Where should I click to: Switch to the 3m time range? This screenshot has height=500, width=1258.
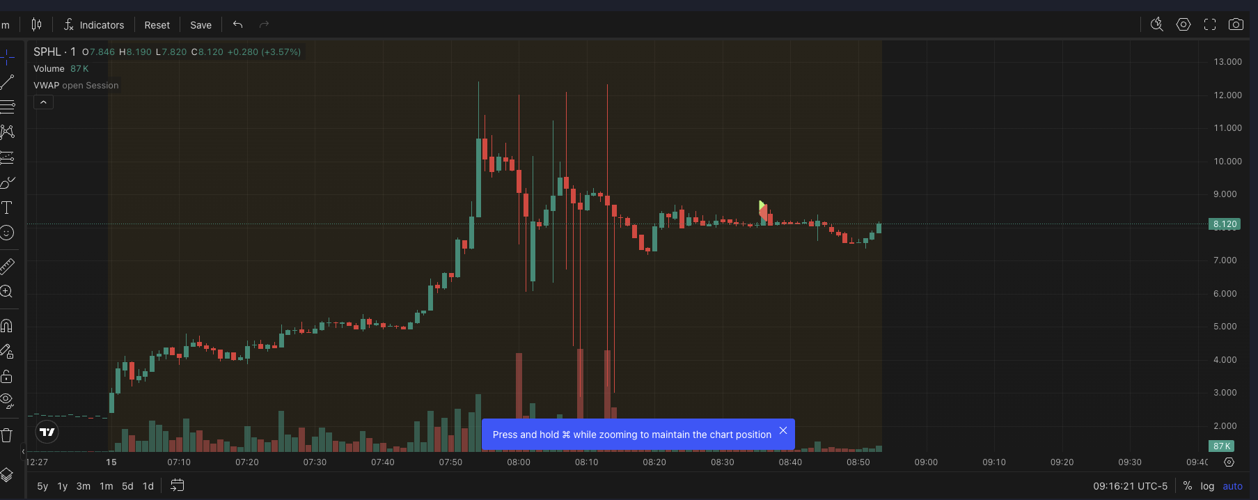[84, 486]
